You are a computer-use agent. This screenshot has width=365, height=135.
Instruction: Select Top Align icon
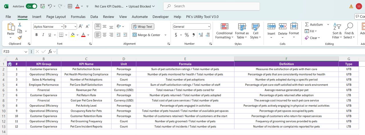[x=98, y=27]
